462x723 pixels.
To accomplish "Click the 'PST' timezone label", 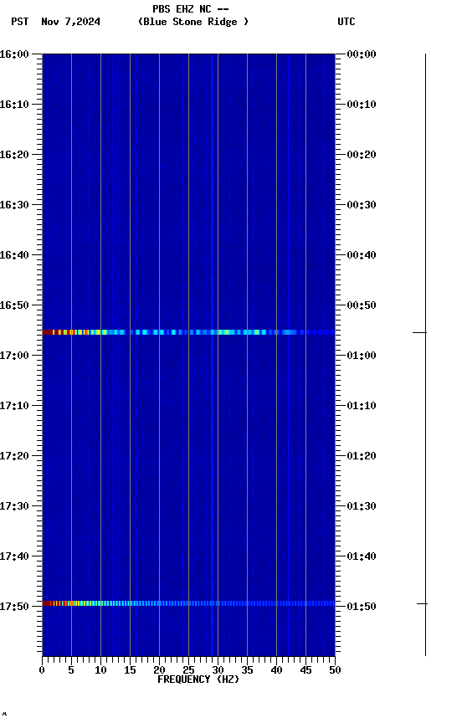I will point(20,22).
